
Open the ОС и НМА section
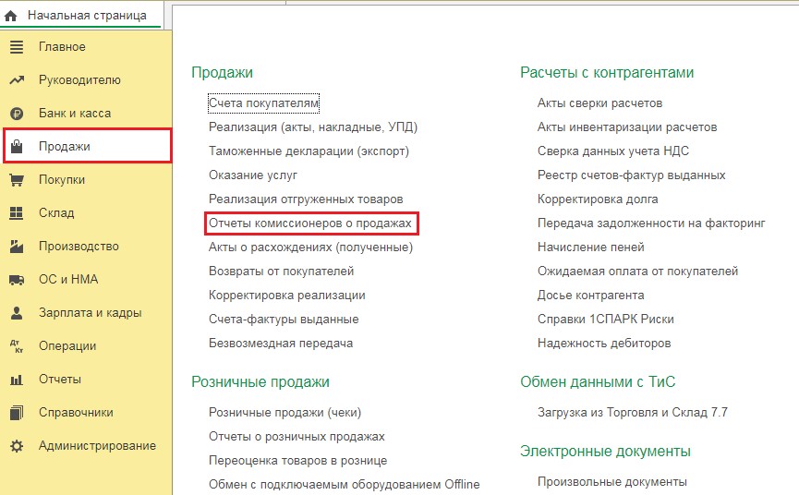87,280
